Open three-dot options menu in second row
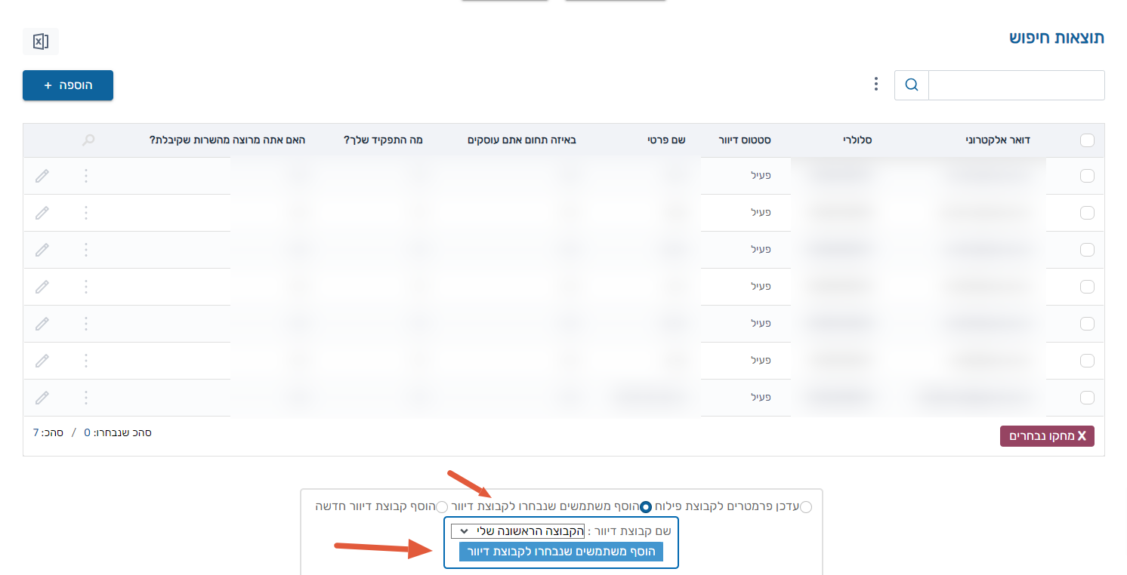 (85, 213)
